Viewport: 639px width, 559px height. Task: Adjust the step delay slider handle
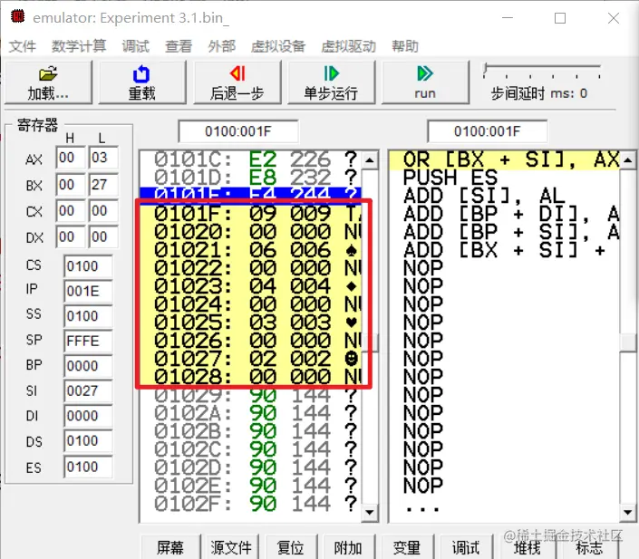[485, 70]
